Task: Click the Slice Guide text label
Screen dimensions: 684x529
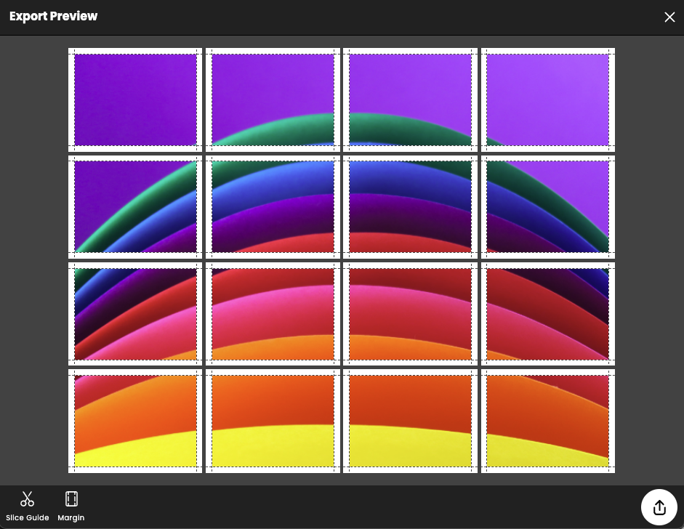Action: [x=28, y=517]
